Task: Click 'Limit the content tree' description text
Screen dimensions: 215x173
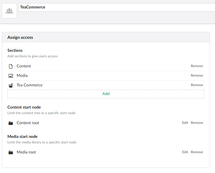Action: tap(41, 113)
